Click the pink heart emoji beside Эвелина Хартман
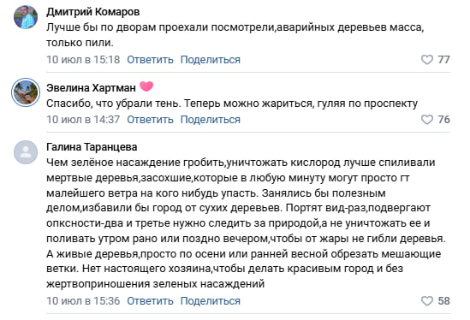 [x=146, y=86]
